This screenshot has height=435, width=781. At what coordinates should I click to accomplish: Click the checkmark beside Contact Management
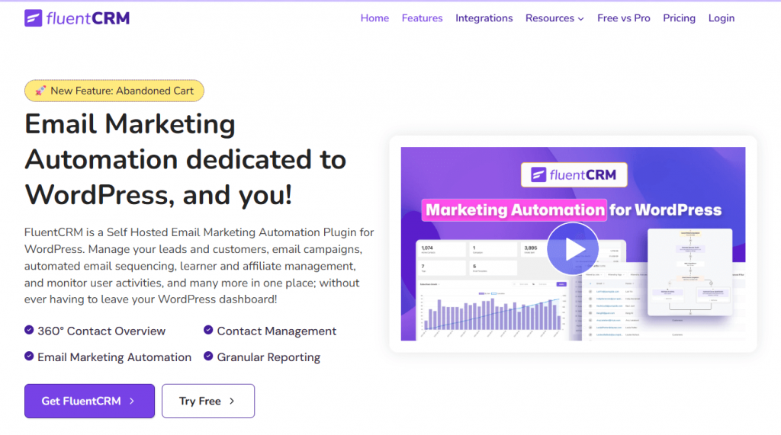click(208, 330)
